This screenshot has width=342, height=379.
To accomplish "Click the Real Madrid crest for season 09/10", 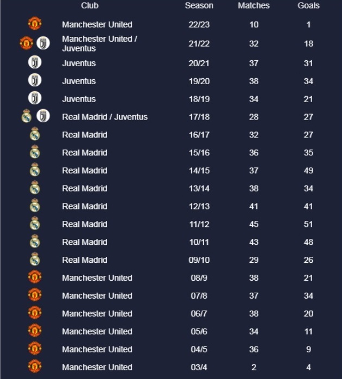I will 35,260.
